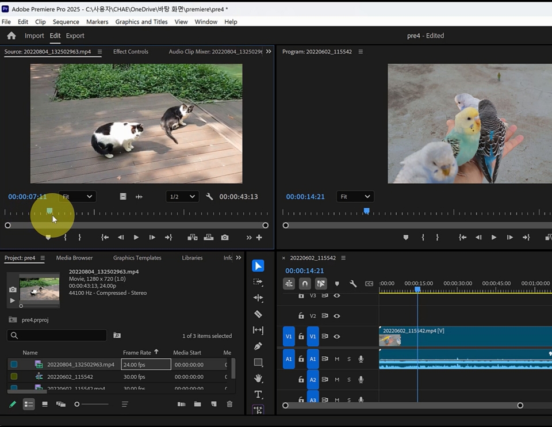Viewport: 552px width, 427px height.
Task: Switch to Effect Controls tab
Action: tap(131, 51)
